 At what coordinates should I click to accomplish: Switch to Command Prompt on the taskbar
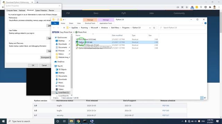[x=85, y=121]
